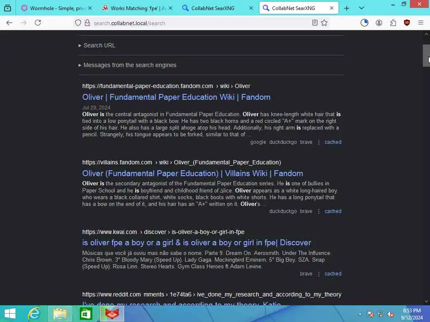Close the Wormhole tab
Image resolution: width=430 pixels, height=322 pixels.
click(x=90, y=8)
